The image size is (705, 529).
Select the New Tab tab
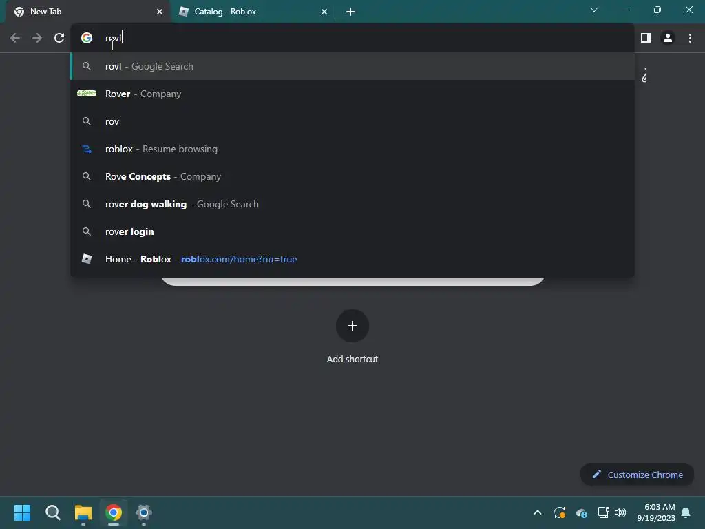[88, 12]
